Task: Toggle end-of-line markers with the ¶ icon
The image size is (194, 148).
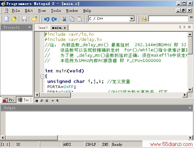Action: [57, 101]
